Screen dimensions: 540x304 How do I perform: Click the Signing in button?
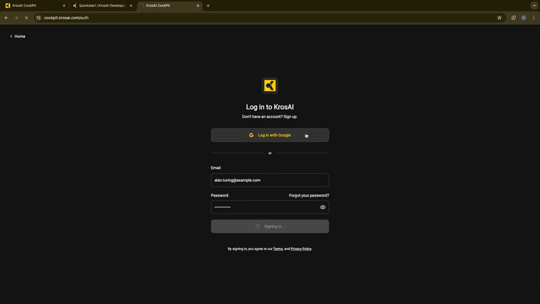point(270,226)
